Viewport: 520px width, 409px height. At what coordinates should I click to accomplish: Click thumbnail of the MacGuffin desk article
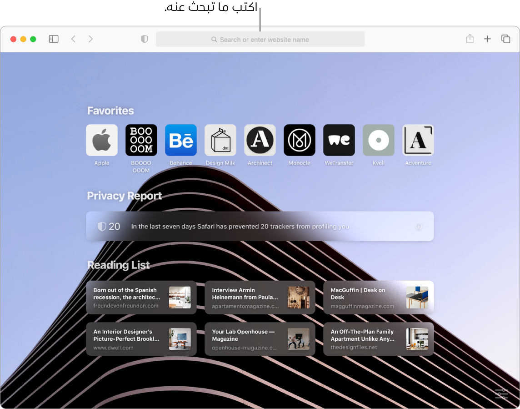[417, 298]
